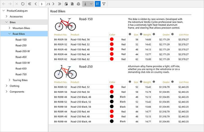Sort Road-250 table by List Price icon
This screenshot has width=204, height=132.
point(172,82)
